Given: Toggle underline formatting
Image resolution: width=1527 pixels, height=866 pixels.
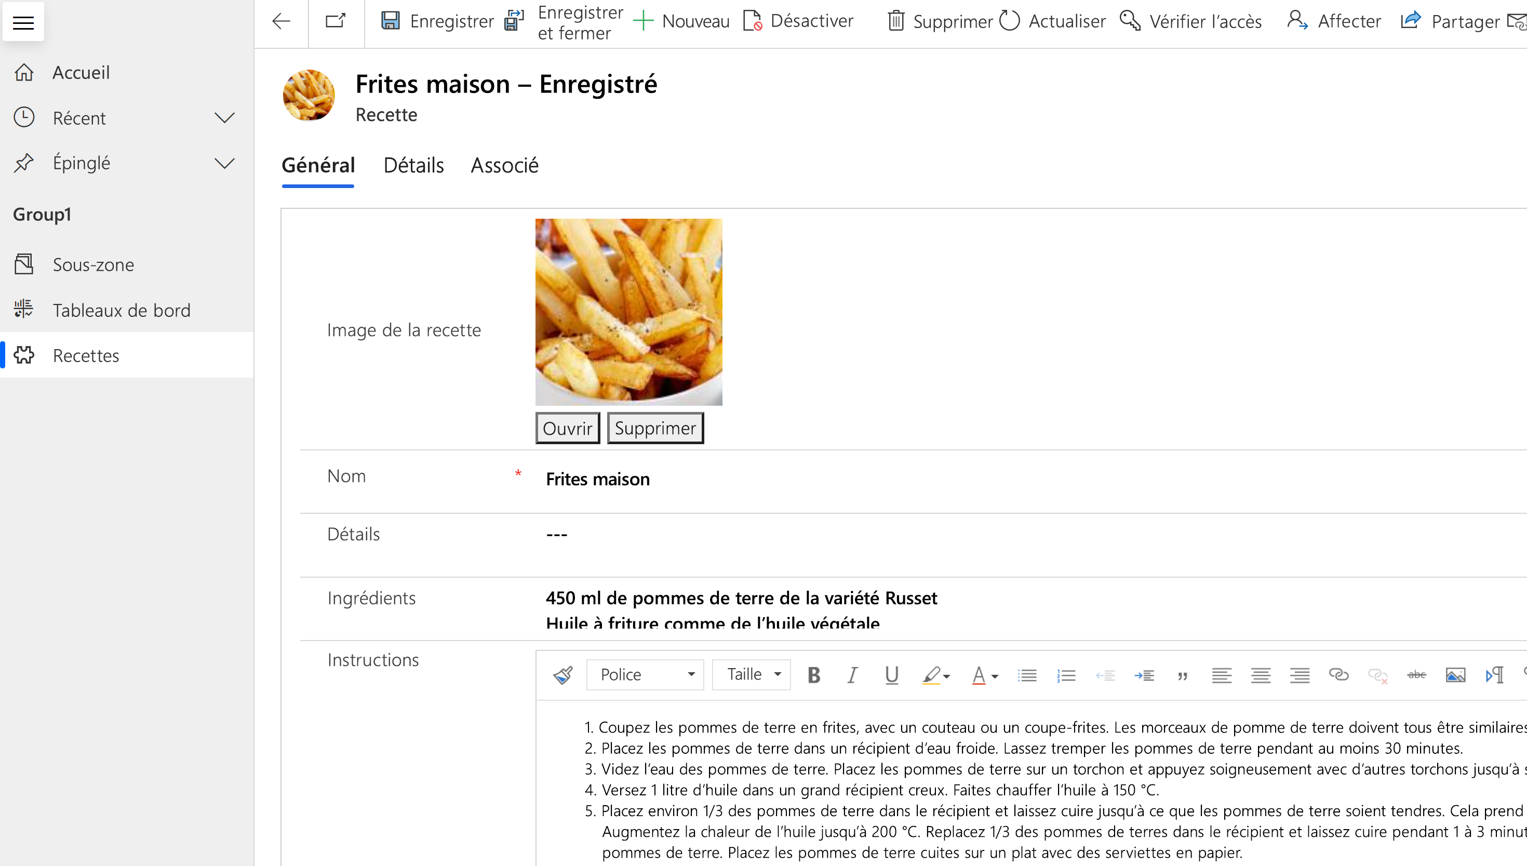Looking at the screenshot, I should tap(891, 674).
